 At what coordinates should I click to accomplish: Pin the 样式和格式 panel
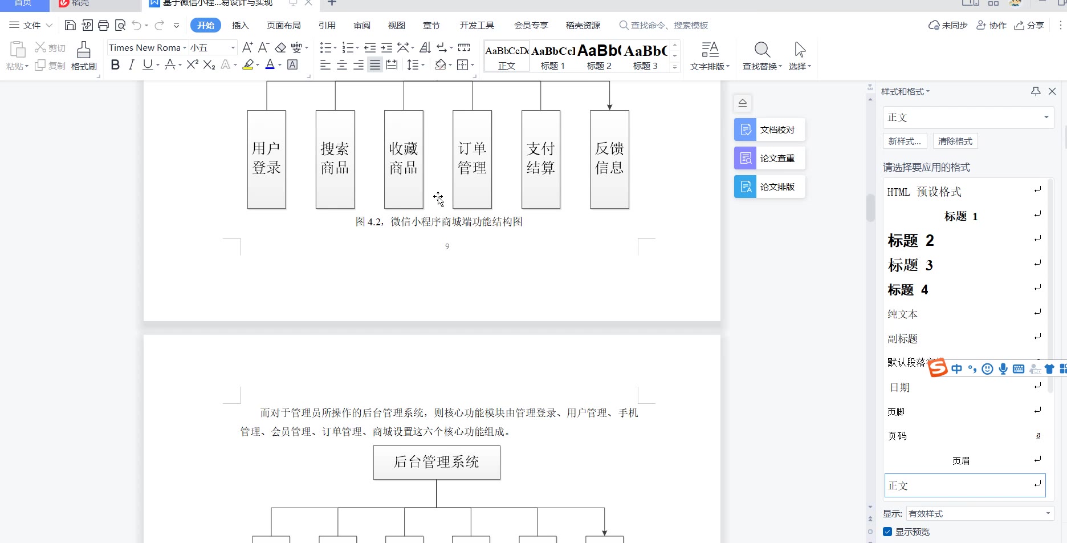coord(1036,91)
